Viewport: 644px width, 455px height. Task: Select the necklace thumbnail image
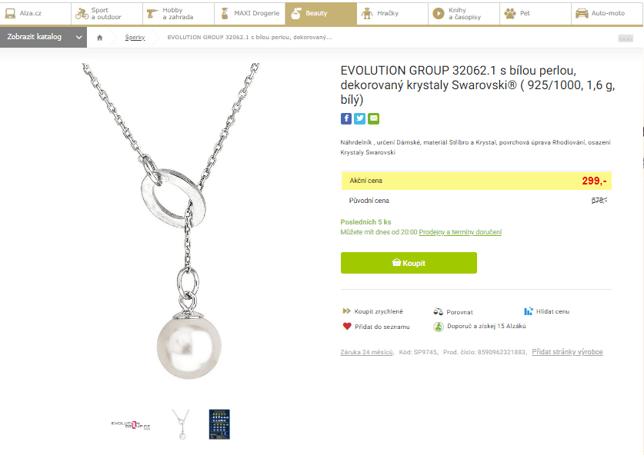click(181, 424)
